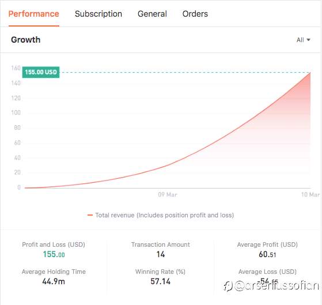Viewport: 322px width, 305px height.
Task: Click the watermark logo icon beside the username
Action: 228,286
